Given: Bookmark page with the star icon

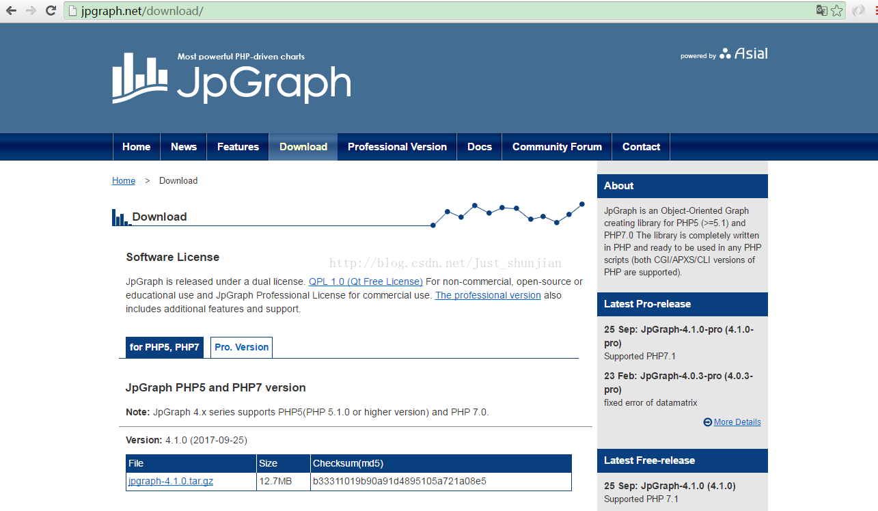Looking at the screenshot, I should point(836,11).
